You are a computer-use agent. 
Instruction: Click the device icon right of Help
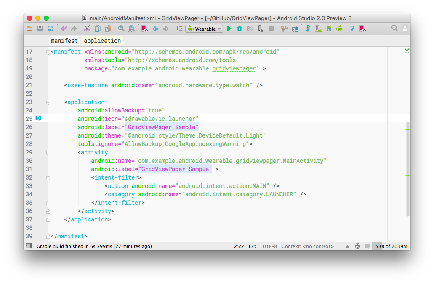362,29
